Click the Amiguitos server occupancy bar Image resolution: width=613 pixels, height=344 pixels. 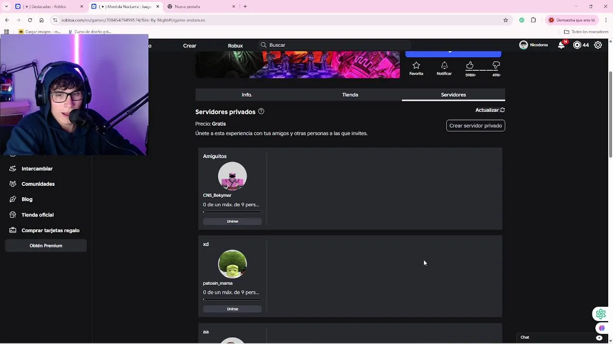[232, 212]
